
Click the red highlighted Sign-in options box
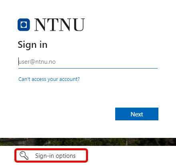[51, 155]
